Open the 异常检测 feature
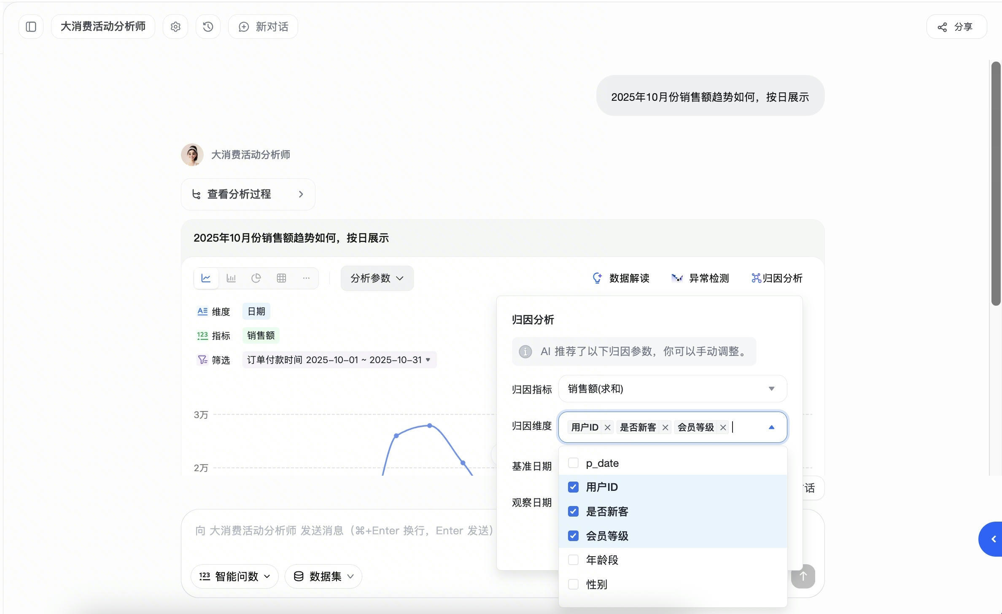 [x=700, y=278]
